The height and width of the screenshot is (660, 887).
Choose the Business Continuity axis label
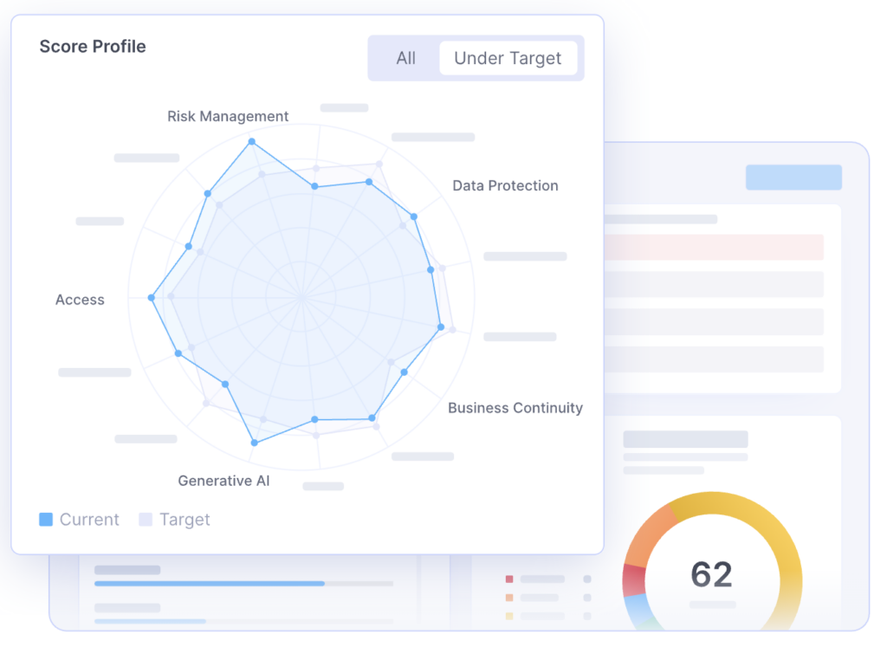pyautogui.click(x=515, y=408)
